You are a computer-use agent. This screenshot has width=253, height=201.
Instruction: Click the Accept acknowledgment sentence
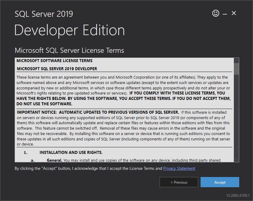[88, 168]
